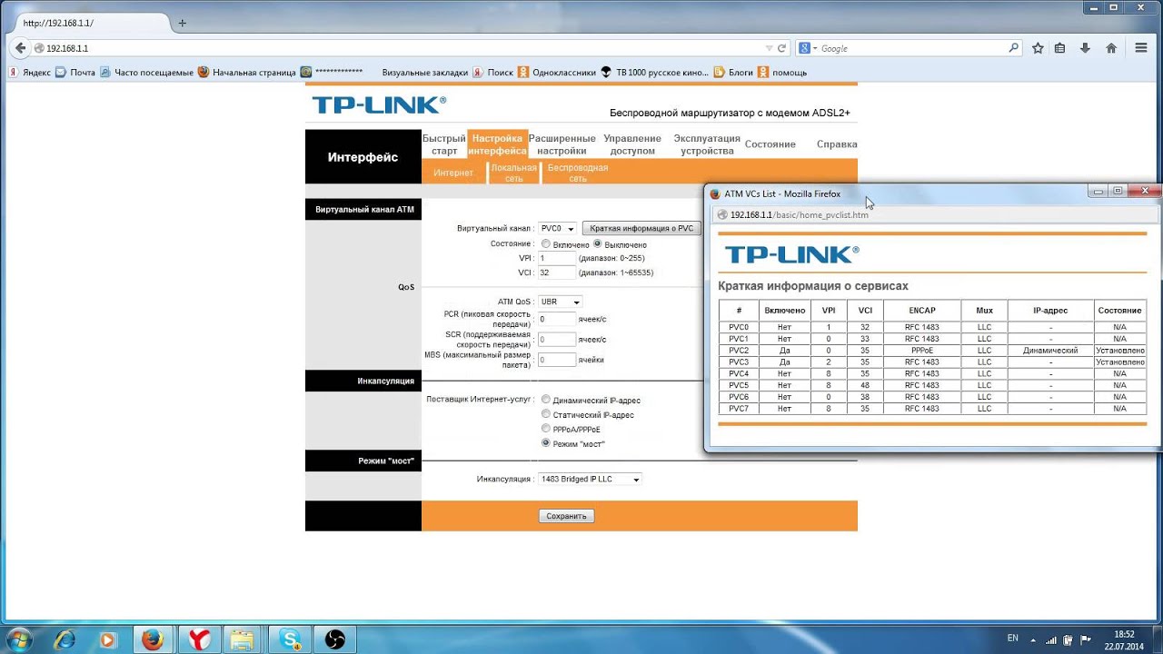Open the Одноклассники bookmark
Image resolution: width=1163 pixels, height=654 pixels.
(557, 72)
